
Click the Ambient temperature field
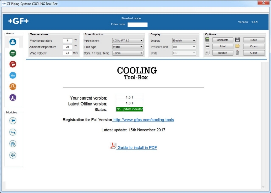(68, 47)
